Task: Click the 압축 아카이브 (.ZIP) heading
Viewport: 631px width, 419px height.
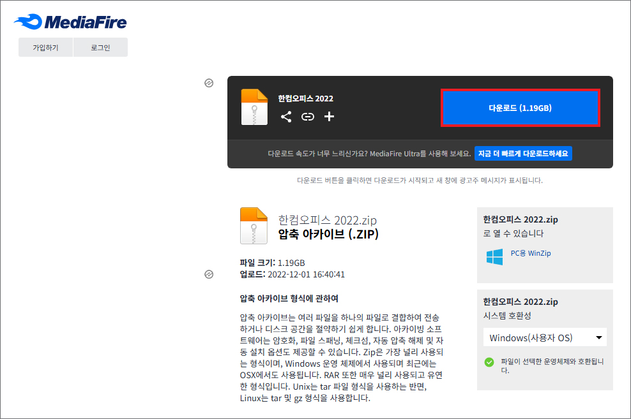Action: tap(328, 234)
